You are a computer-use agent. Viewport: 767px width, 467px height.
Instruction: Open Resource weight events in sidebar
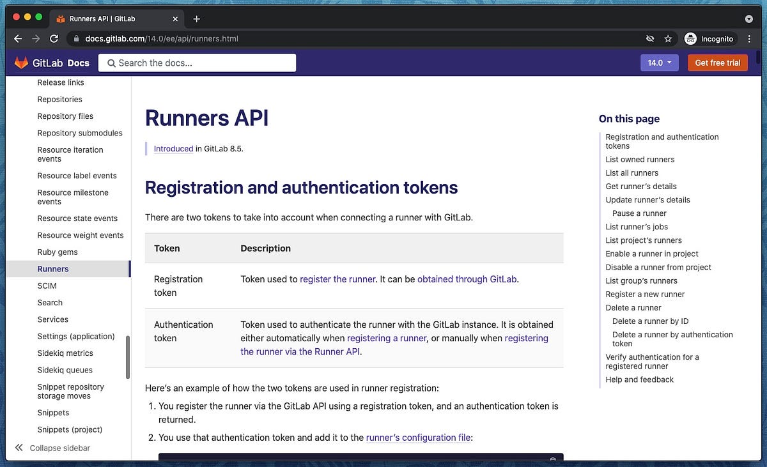pyautogui.click(x=81, y=235)
